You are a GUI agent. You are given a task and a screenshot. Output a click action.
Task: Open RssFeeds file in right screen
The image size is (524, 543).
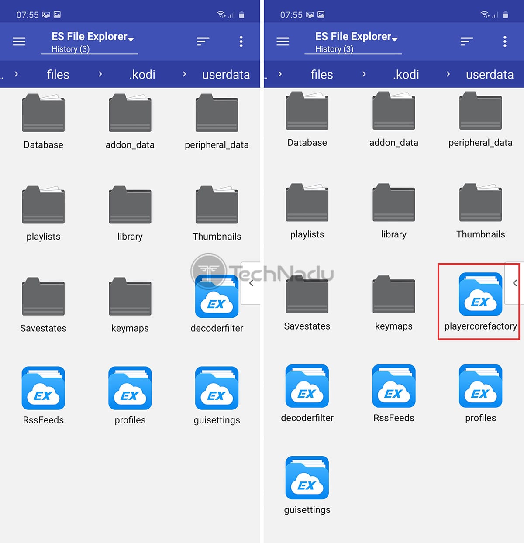pos(394,393)
